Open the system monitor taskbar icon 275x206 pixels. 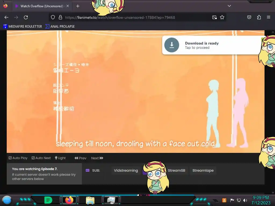pyautogui.click(x=111, y=200)
